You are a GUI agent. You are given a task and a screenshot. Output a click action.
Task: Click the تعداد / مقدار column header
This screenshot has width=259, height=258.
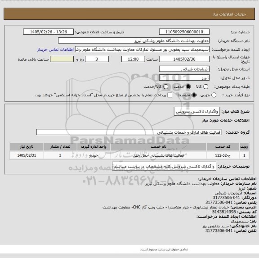(x=60, y=147)
